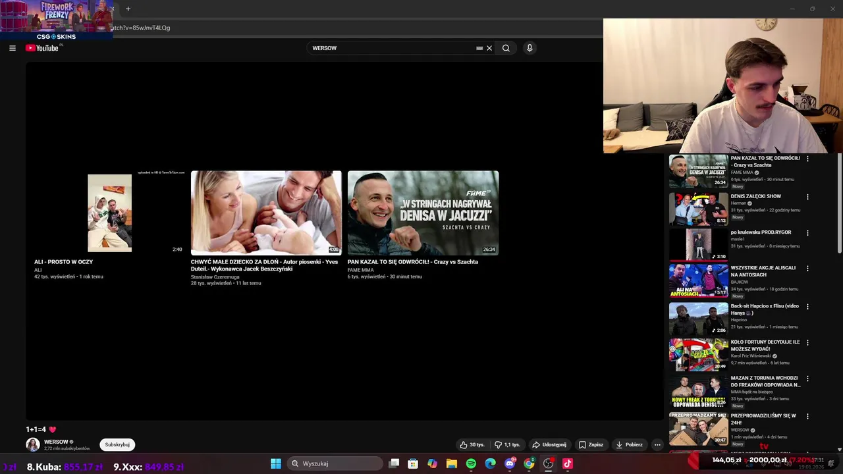
Task: Open sidebar DENIS ZAŁĘCKI SHOW thumbnail
Action: tap(698, 209)
